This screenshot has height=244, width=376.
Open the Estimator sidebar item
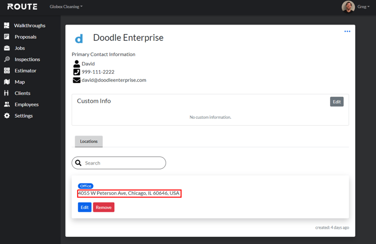(x=26, y=70)
